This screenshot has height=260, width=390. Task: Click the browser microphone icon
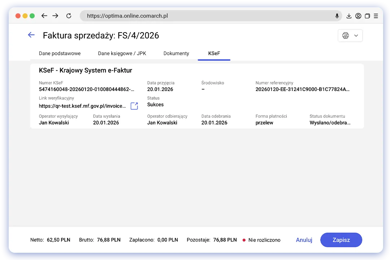coord(337,16)
